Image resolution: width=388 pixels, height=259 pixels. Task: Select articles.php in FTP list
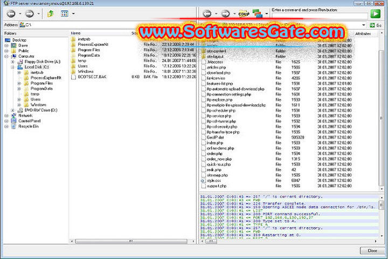pyautogui.click(x=216, y=67)
